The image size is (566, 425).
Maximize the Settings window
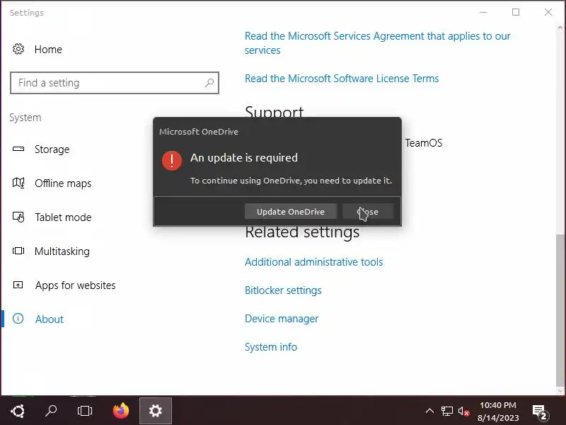(516, 12)
